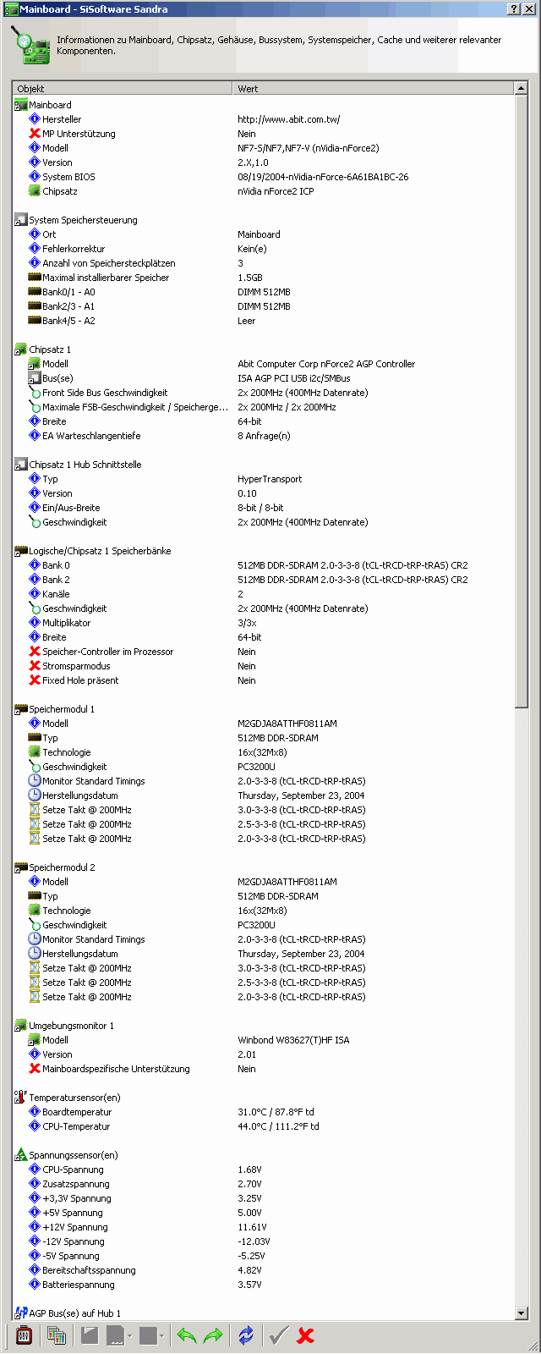Click the Speichermodul 1 section icon
This screenshot has height=1354, width=541.
pyautogui.click(x=21, y=709)
